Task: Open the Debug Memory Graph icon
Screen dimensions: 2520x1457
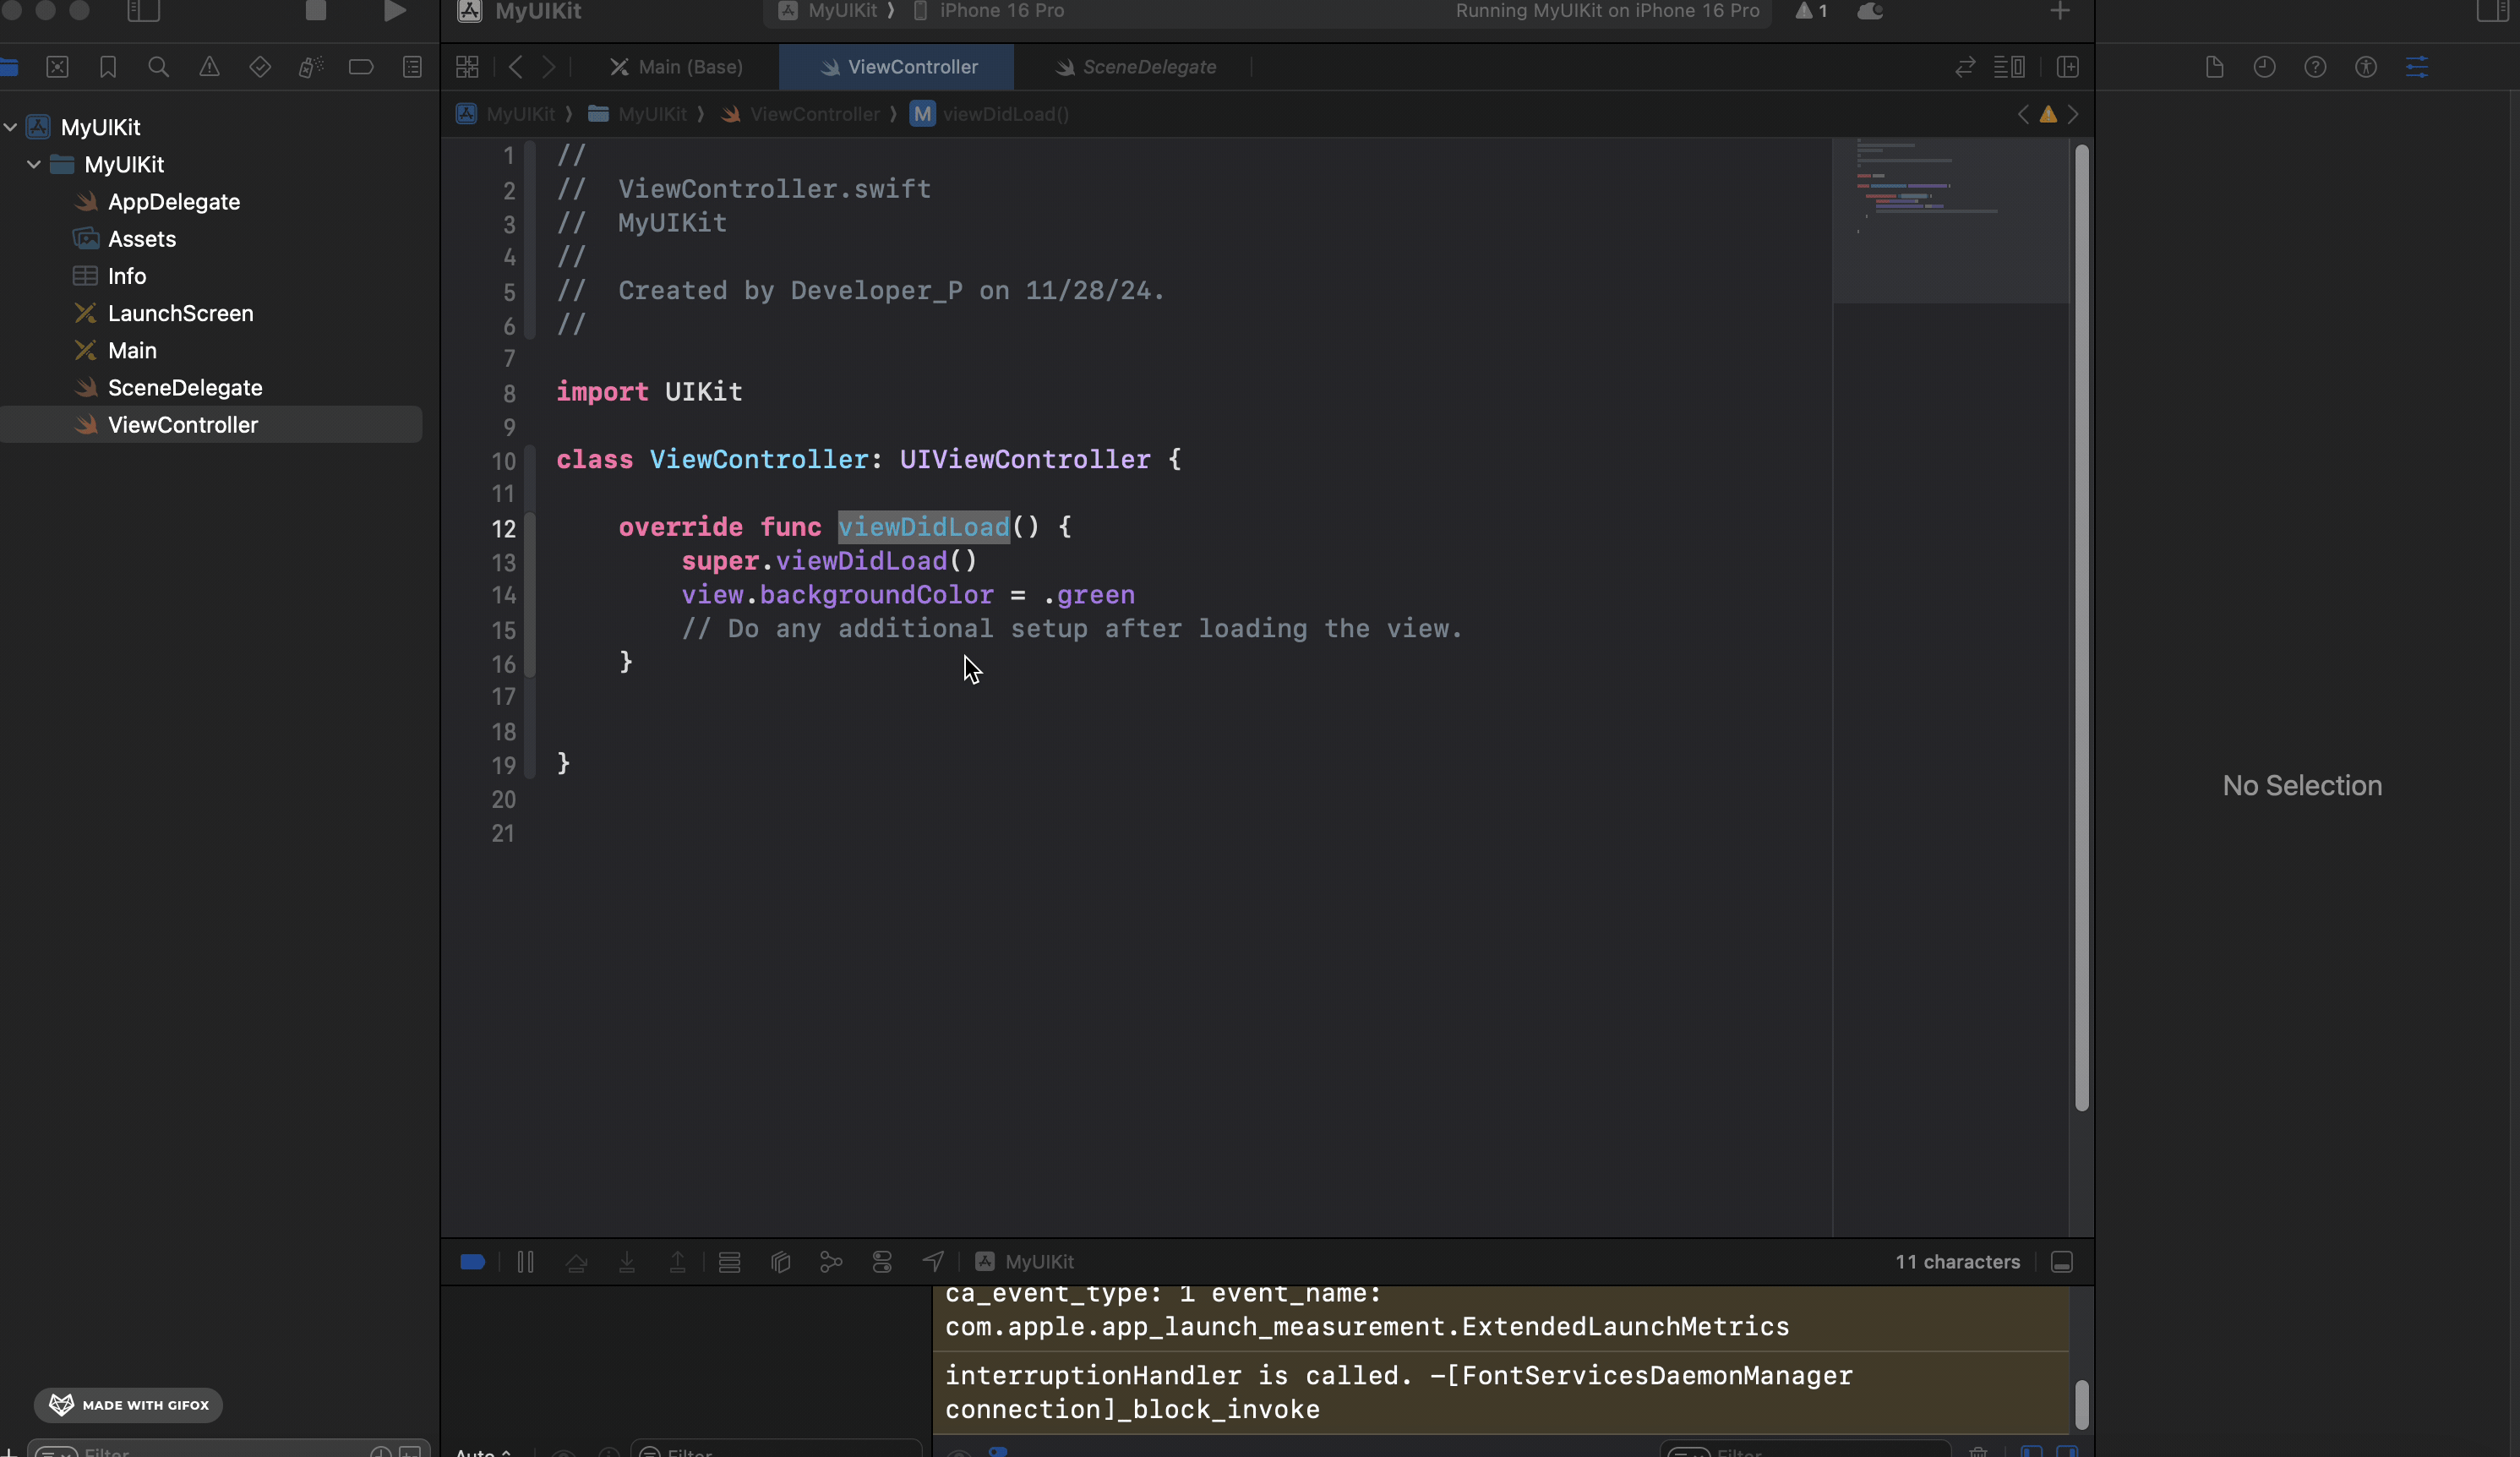Action: click(831, 1262)
